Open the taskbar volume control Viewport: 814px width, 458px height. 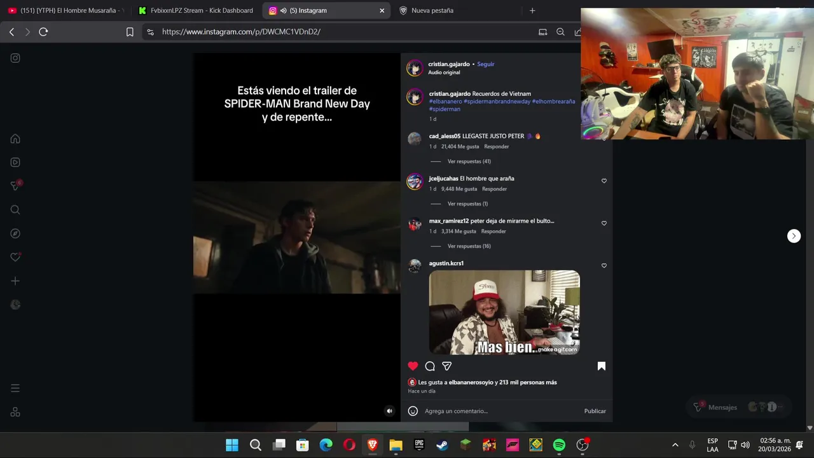tap(745, 445)
